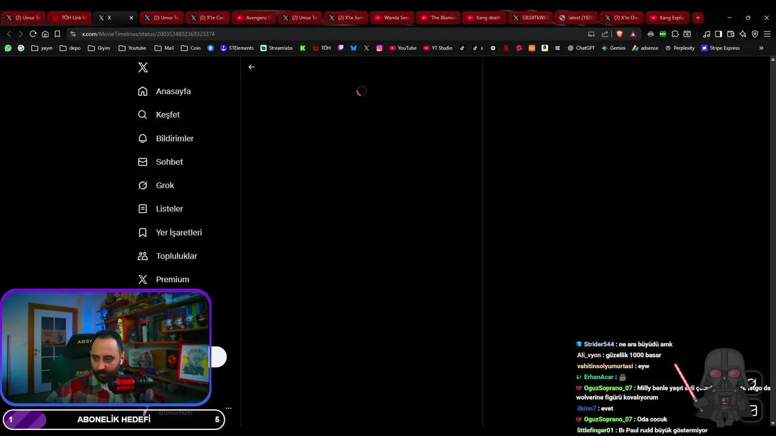Expand the depo bookmark folder
Image resolution: width=776 pixels, height=436 pixels.
click(70, 48)
